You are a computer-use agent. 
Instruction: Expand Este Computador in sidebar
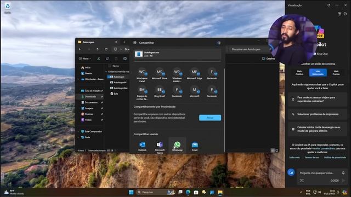click(x=78, y=131)
